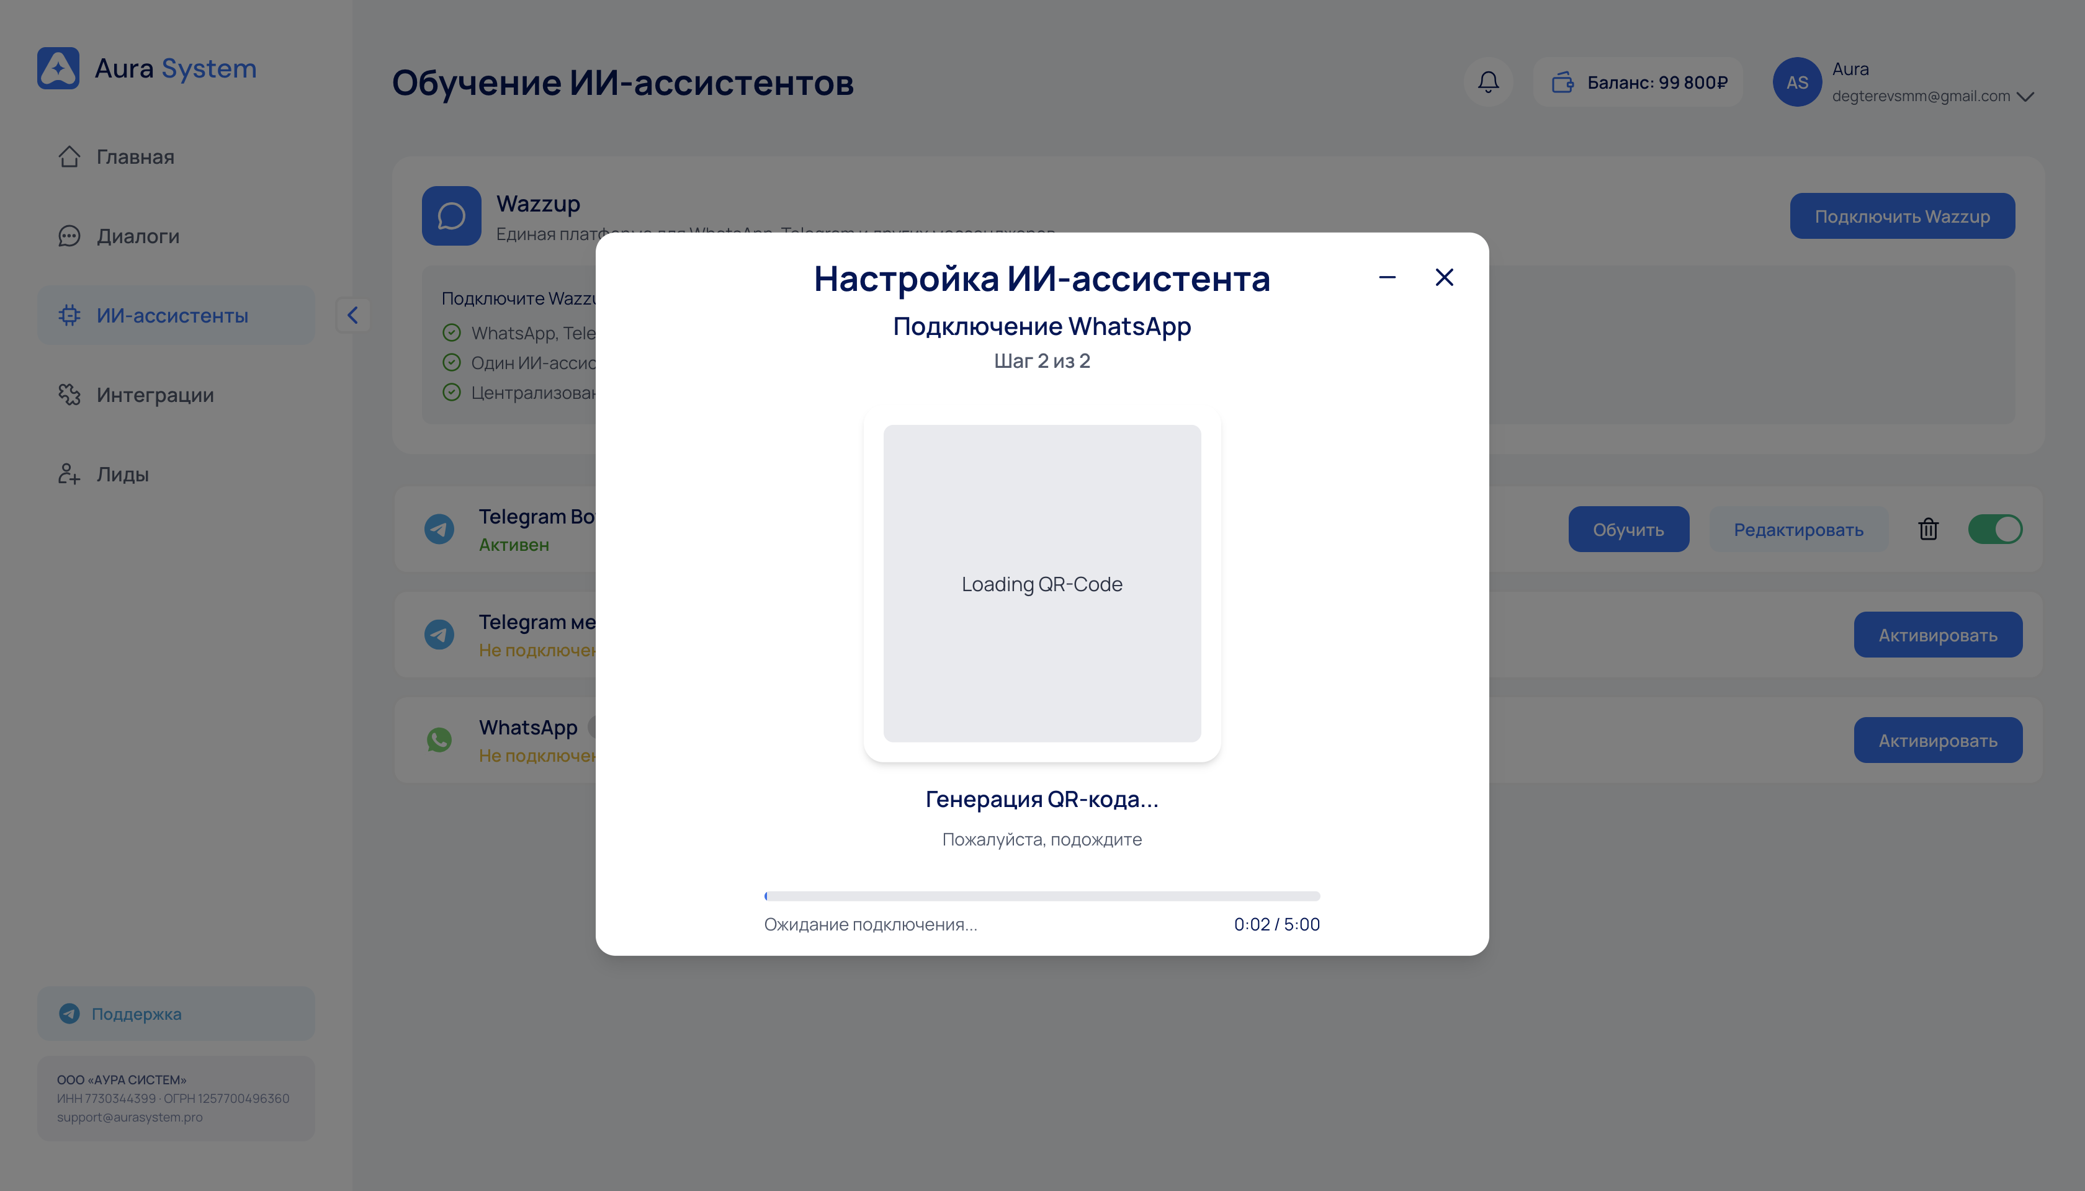This screenshot has width=2085, height=1191.
Task: Click the WhatsApp green icon in list
Action: pyautogui.click(x=439, y=739)
